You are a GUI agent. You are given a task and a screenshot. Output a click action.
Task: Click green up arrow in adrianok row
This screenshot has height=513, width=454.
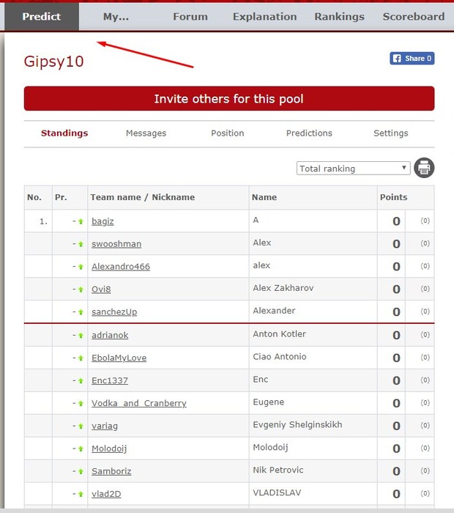pyautogui.click(x=81, y=336)
